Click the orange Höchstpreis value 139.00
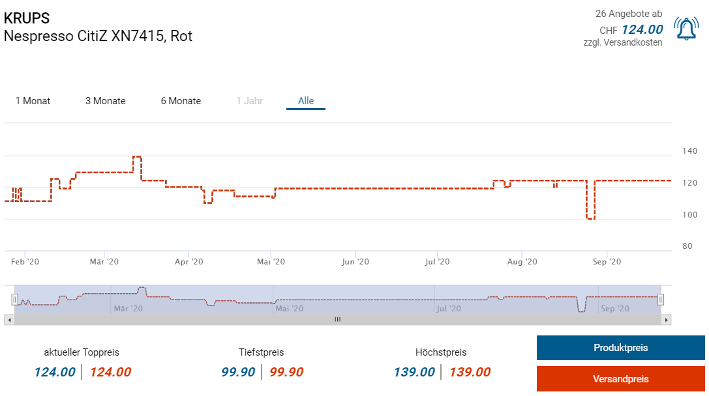The height and width of the screenshot is (396, 709). click(x=470, y=373)
